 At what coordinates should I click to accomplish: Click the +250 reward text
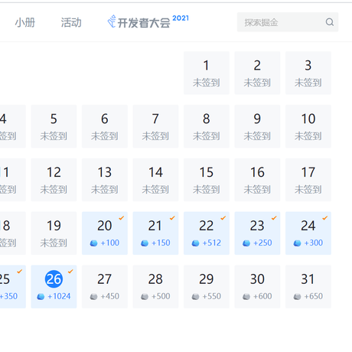click(x=262, y=243)
